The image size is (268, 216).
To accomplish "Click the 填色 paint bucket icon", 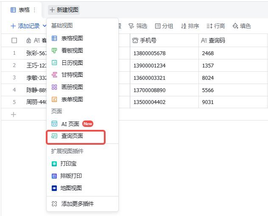I will coord(235,26).
